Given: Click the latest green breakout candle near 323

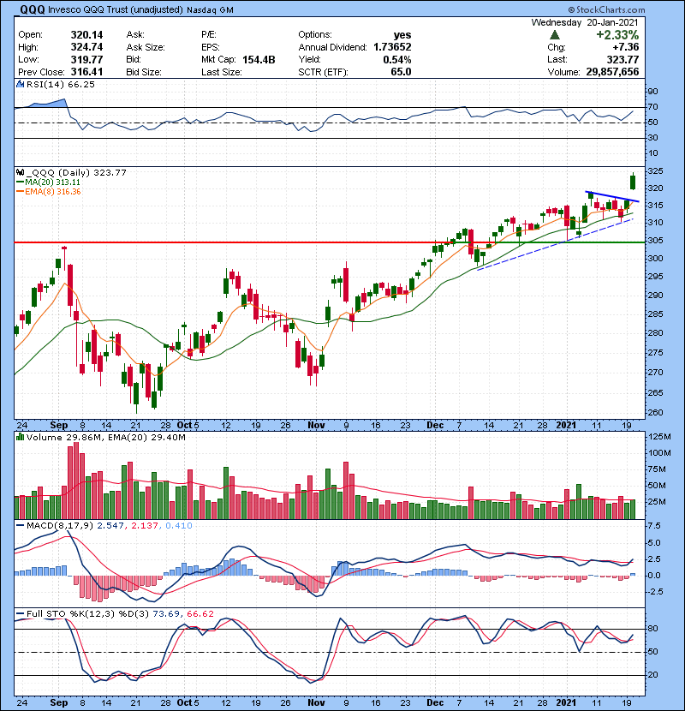Looking at the screenshot, I should click(x=633, y=182).
